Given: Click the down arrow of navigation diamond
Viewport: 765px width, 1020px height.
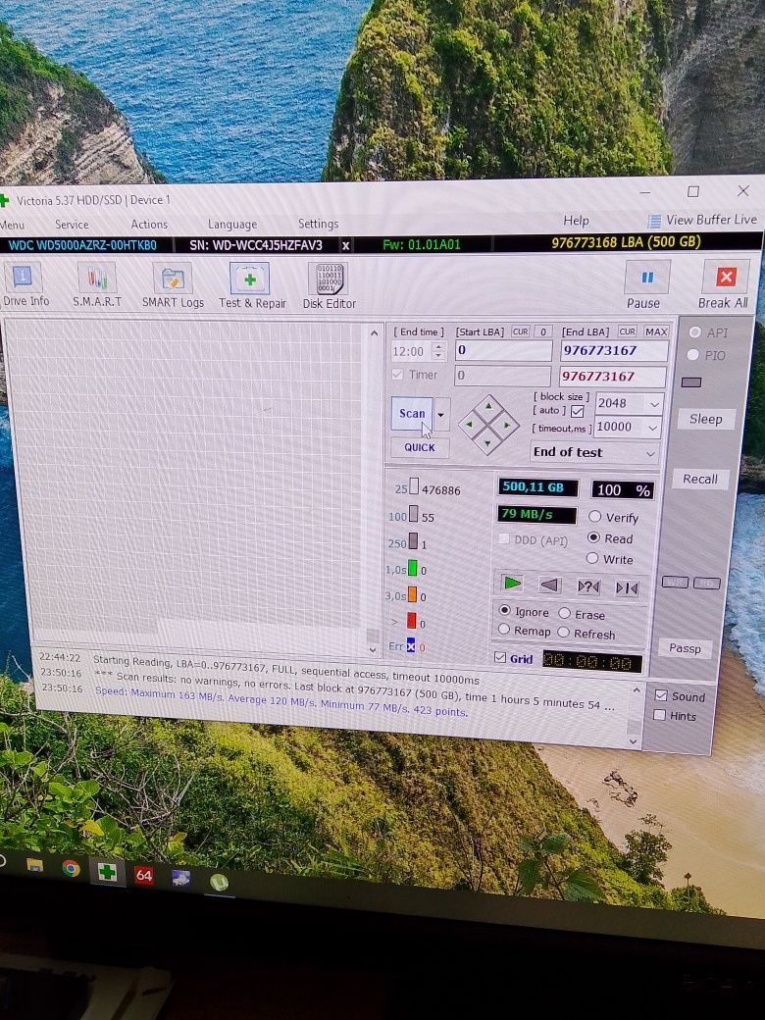Looking at the screenshot, I should click(x=487, y=443).
